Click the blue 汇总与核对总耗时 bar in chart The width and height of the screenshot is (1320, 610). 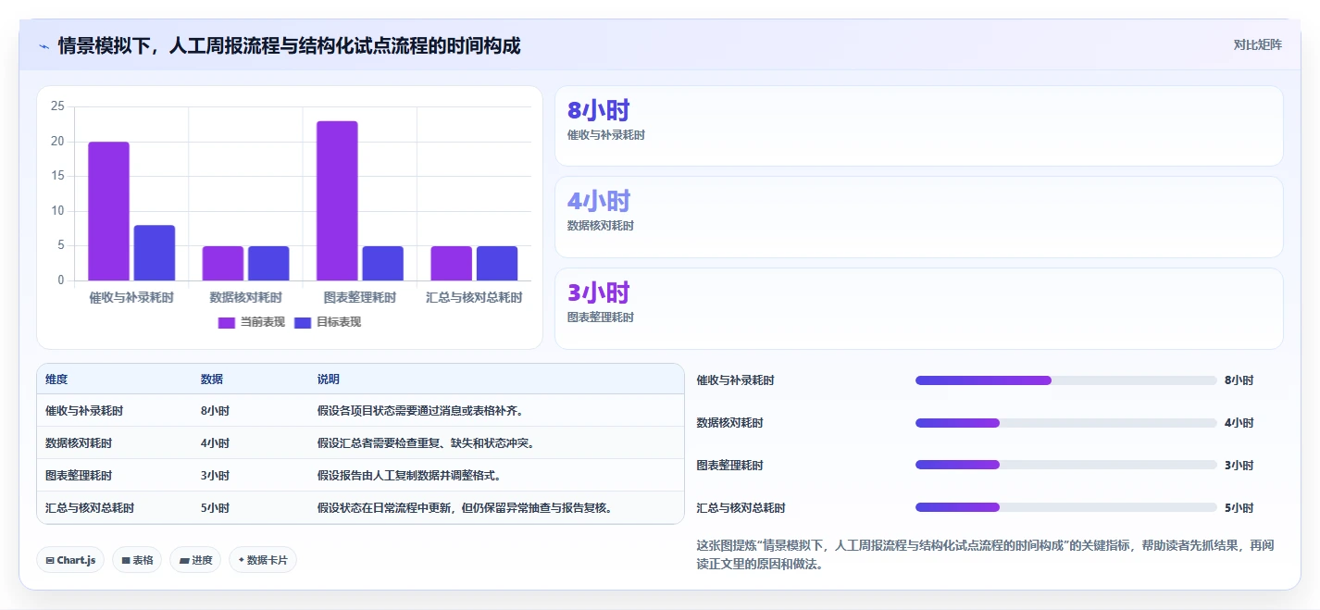tap(497, 263)
